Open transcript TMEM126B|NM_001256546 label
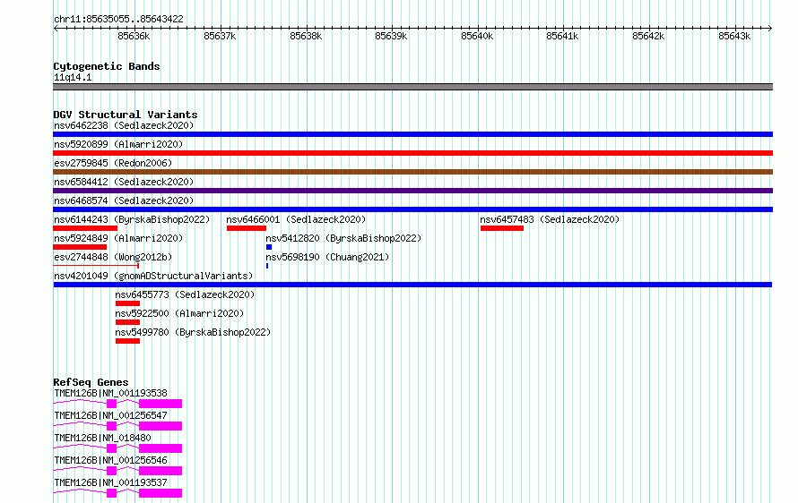 (x=110, y=460)
